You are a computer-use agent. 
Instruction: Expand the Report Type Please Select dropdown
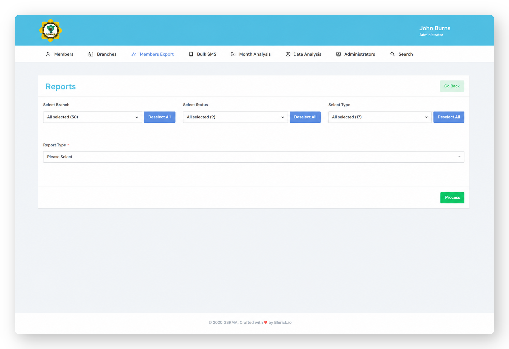pos(254,157)
